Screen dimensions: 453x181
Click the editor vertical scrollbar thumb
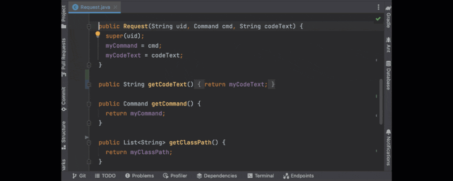click(381, 101)
